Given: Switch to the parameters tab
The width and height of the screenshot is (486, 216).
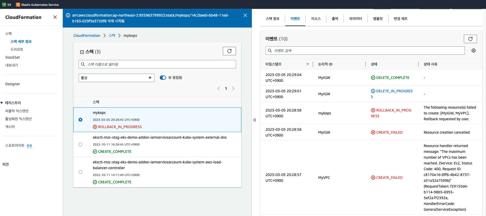Looking at the screenshot, I should click(355, 19).
